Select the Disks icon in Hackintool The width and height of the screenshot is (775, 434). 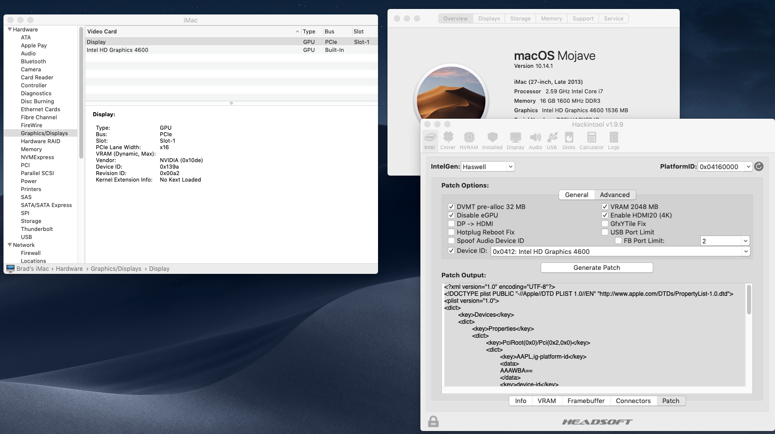pyautogui.click(x=569, y=141)
